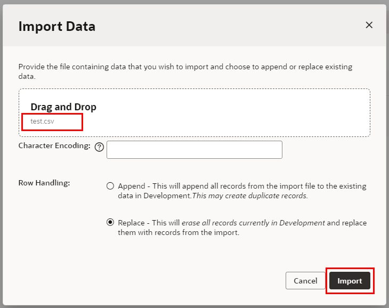Click the Import Data dialog title
The image size is (389, 308).
[57, 26]
